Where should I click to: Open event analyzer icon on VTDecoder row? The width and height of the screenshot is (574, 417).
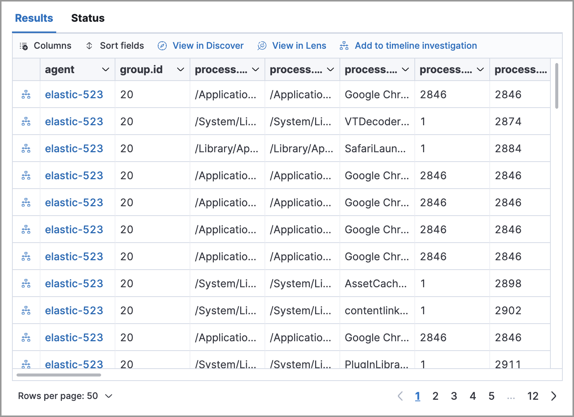pos(26,121)
